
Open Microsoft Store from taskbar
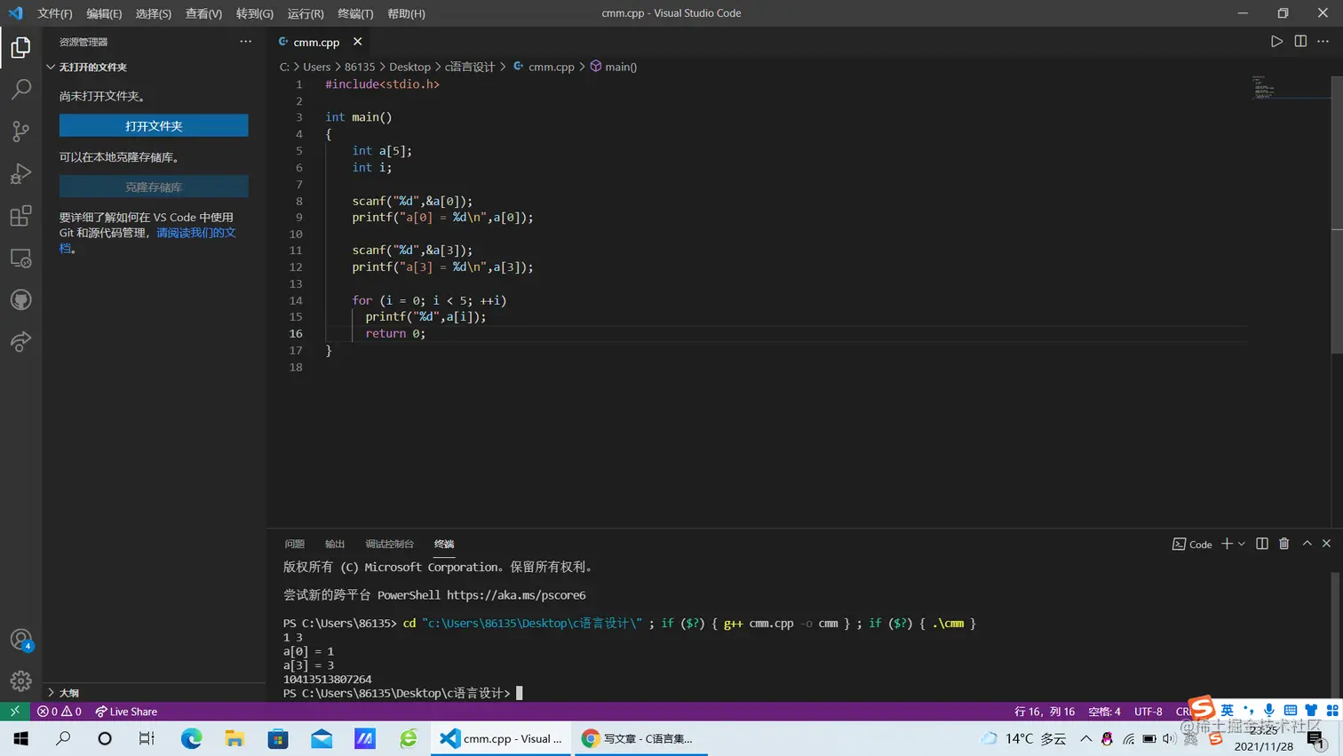point(278,738)
